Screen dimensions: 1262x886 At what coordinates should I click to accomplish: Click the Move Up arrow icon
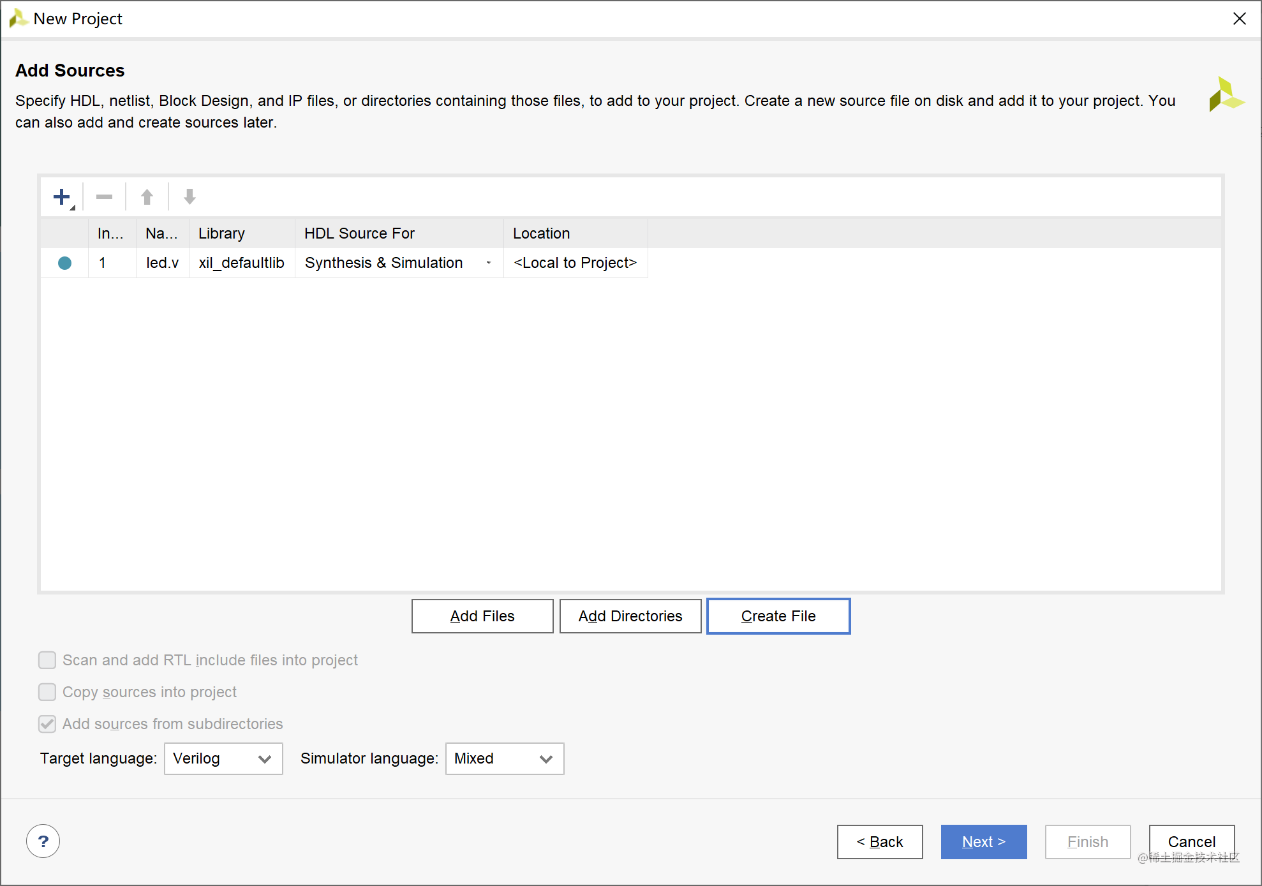(x=147, y=197)
